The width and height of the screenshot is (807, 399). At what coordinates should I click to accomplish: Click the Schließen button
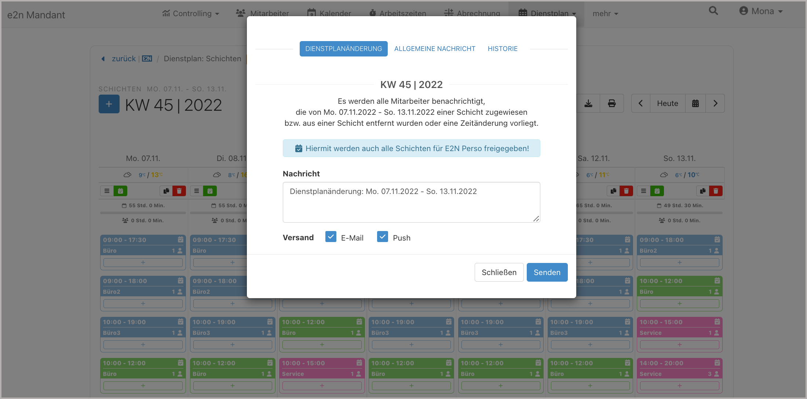499,272
